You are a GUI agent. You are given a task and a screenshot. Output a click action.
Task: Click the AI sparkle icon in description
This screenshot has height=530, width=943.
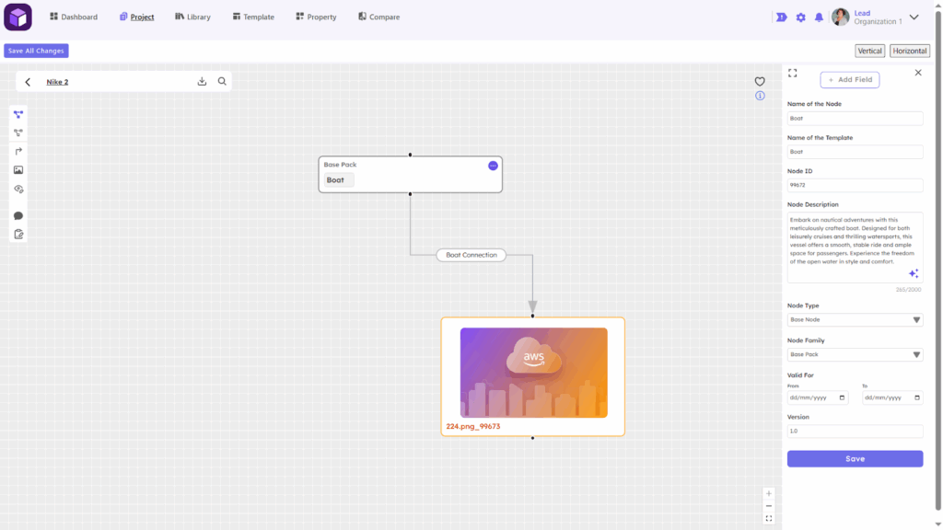click(914, 273)
